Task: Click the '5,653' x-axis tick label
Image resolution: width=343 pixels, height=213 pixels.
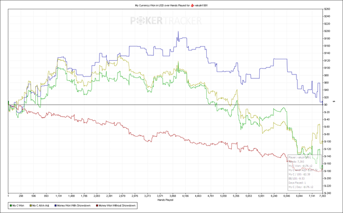Action: [248, 196]
